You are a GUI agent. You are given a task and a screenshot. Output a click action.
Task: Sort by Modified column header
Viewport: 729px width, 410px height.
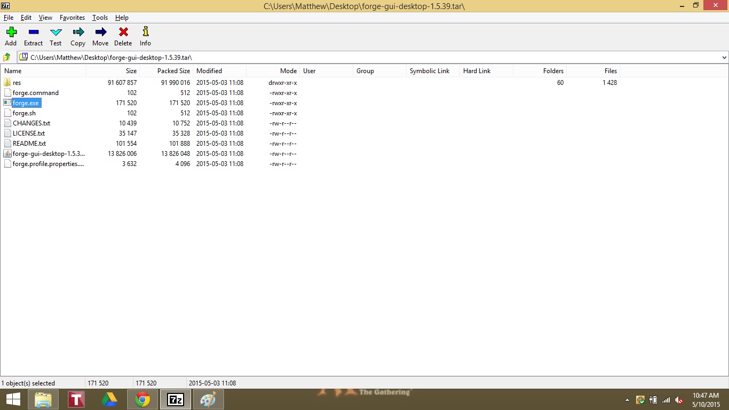coord(209,71)
